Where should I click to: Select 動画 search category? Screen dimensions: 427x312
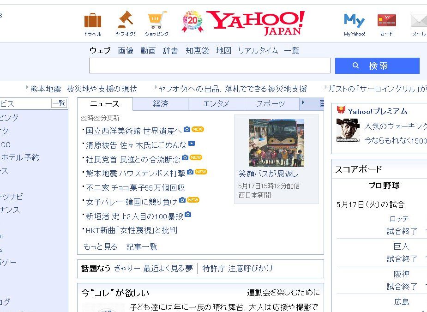point(148,51)
